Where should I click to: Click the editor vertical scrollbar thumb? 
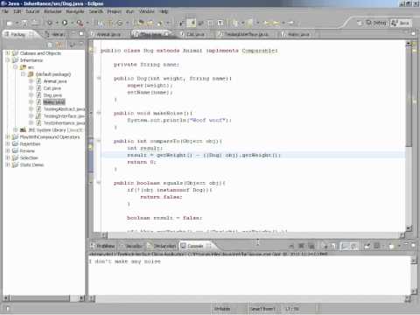point(409,96)
